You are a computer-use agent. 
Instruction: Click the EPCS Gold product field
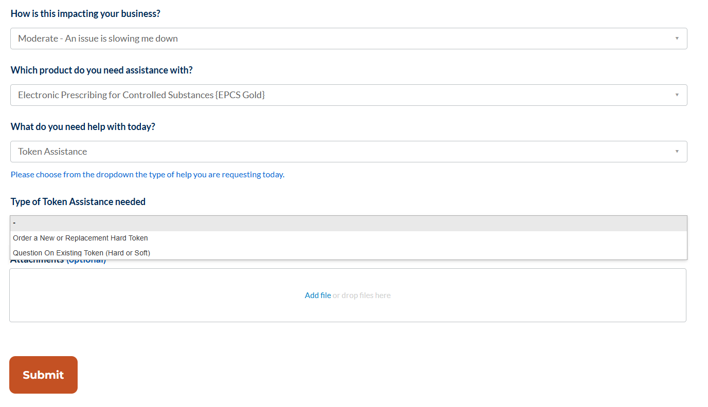pos(348,95)
